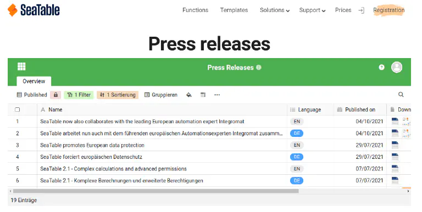Click the table search icon
This screenshot has width=422, height=212.
[x=401, y=94]
